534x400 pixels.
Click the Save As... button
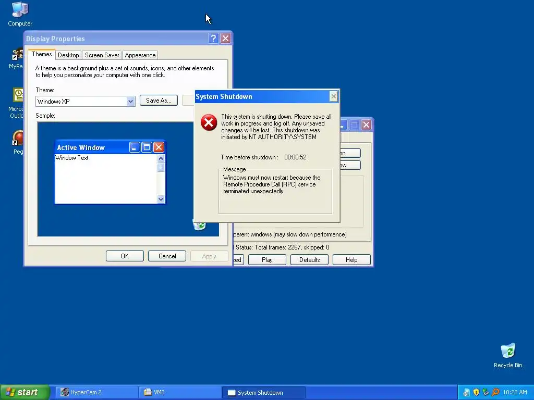tap(159, 101)
